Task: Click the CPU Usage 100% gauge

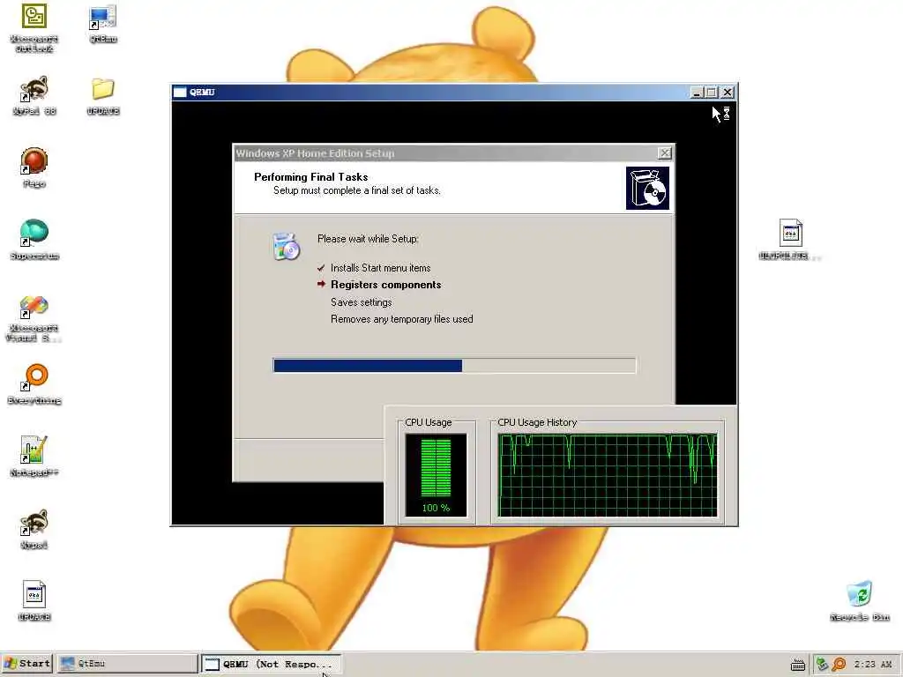Action: 436,475
